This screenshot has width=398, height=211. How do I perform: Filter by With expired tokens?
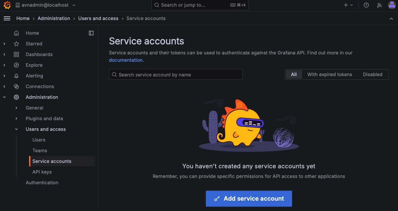click(330, 74)
